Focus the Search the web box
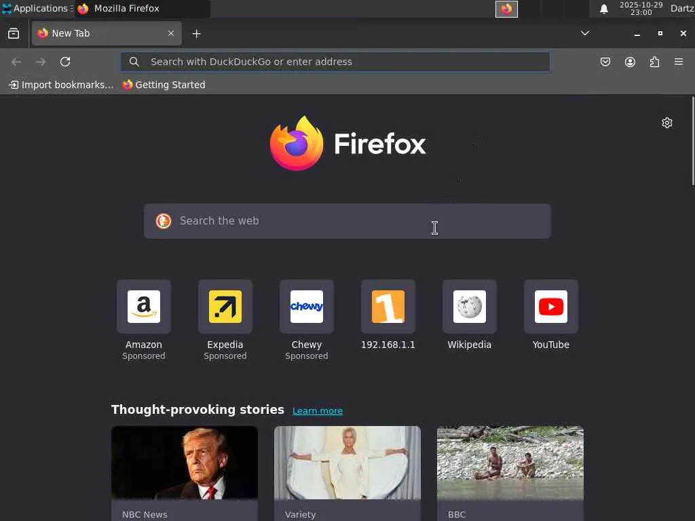This screenshot has height=521, width=695. (347, 221)
